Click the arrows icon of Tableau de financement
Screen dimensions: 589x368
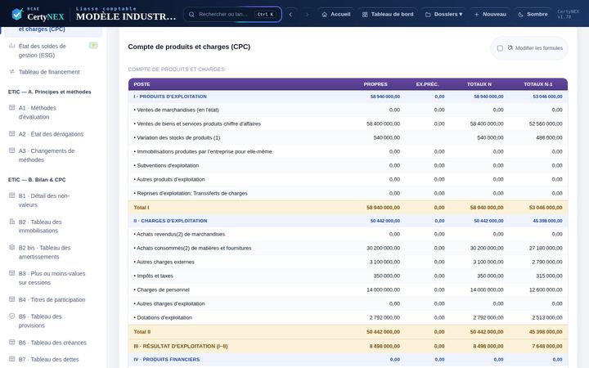coord(12,71)
